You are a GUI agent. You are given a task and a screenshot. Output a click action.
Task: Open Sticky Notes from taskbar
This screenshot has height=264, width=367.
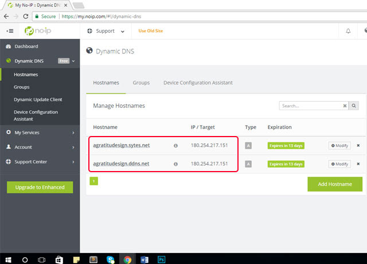(x=76, y=259)
